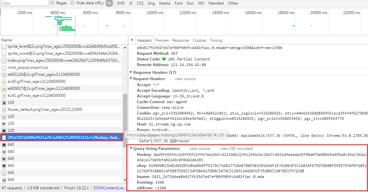Filter requests by Other
The image size is (368, 192).
tap(233, 3)
